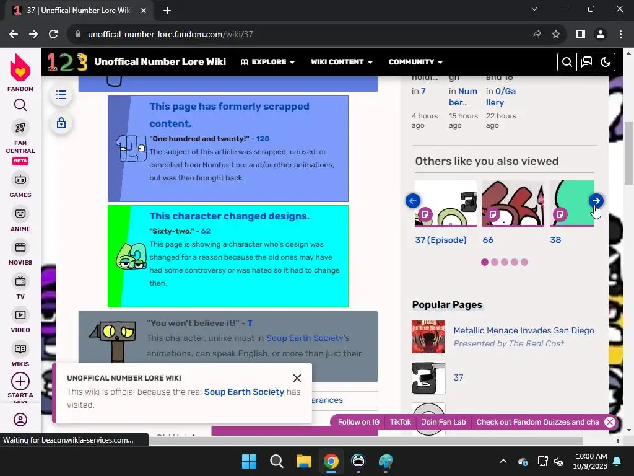Open the Video section icon
634x476 pixels.
[20, 315]
